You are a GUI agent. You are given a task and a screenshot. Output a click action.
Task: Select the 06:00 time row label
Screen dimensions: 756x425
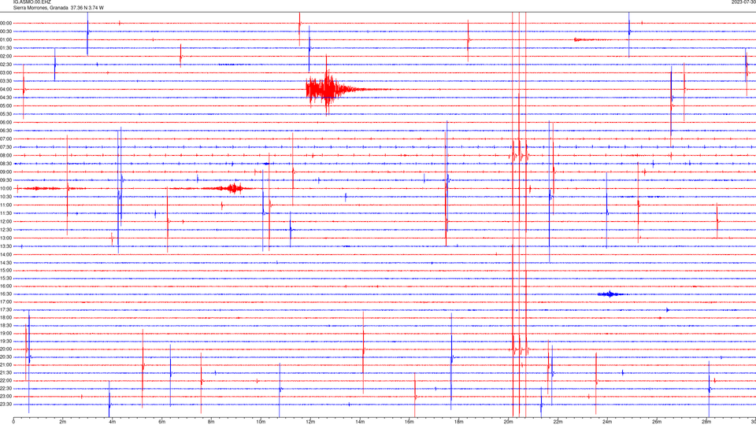pyautogui.click(x=6, y=122)
